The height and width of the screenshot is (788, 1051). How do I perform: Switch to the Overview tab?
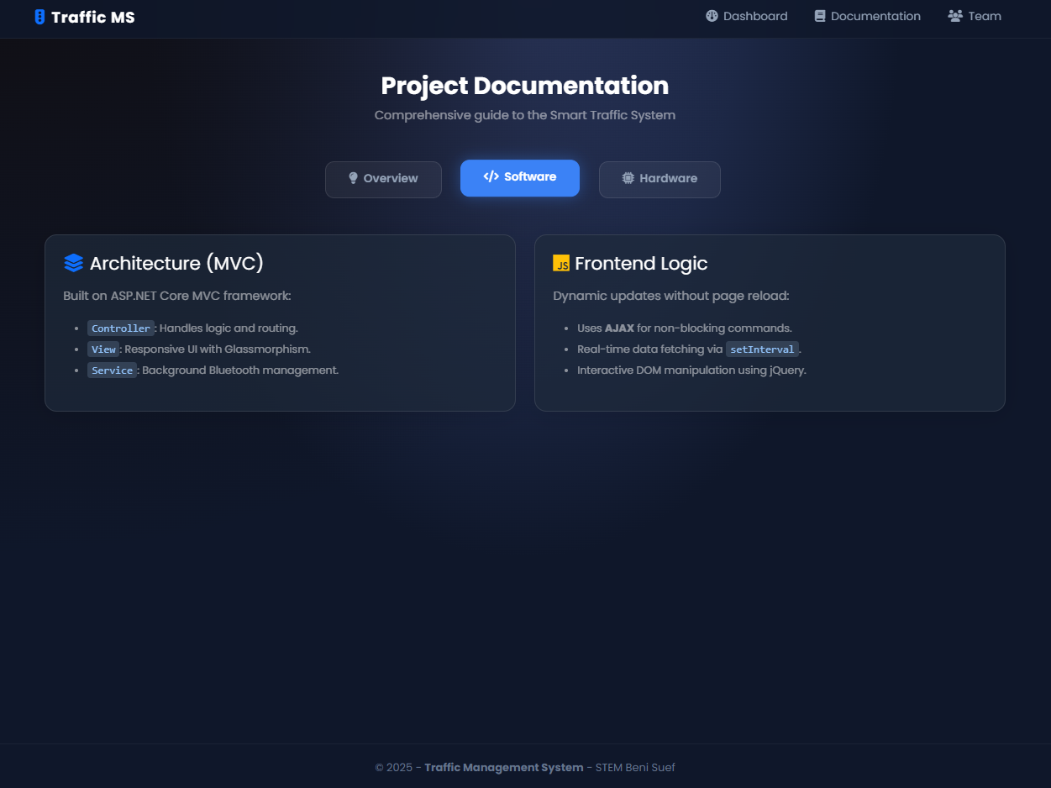(383, 179)
